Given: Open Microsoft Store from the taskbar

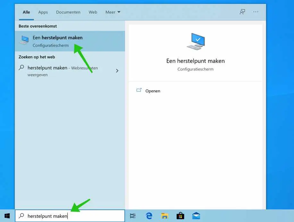Looking at the screenshot, I should (x=181, y=216).
